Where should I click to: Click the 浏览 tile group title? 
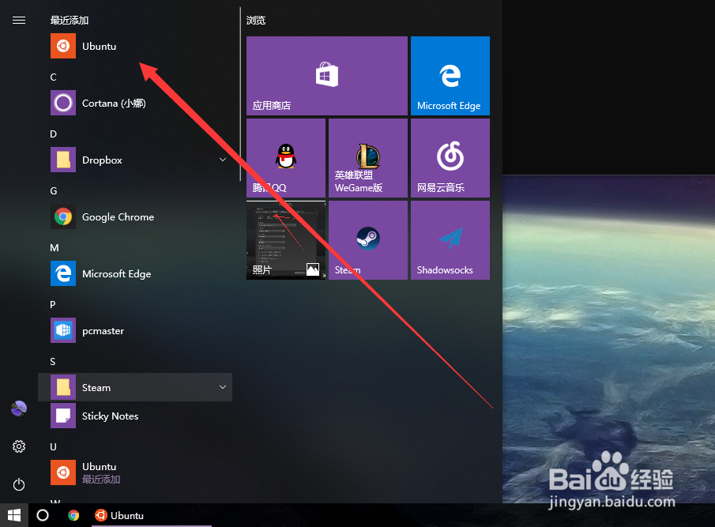click(256, 20)
